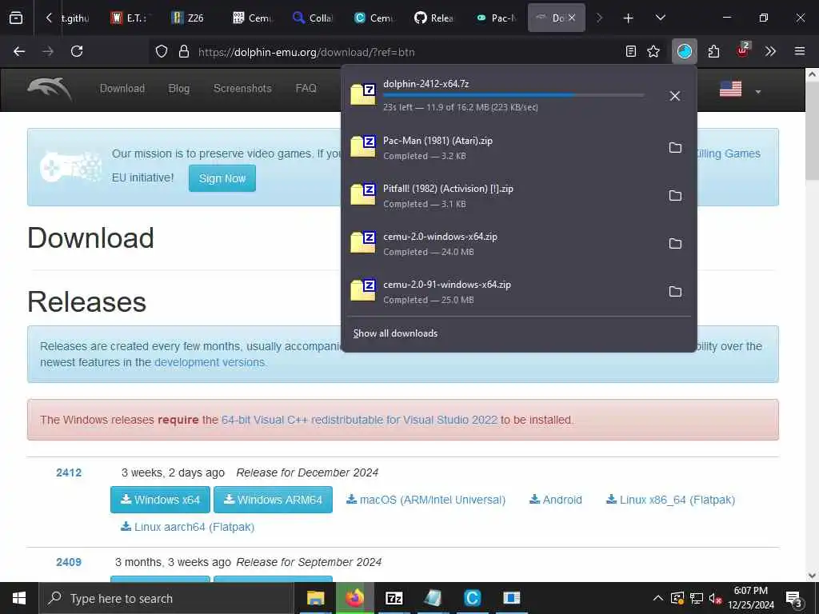List all tabs dropdown arrow
819x614 pixels.
coord(660,18)
